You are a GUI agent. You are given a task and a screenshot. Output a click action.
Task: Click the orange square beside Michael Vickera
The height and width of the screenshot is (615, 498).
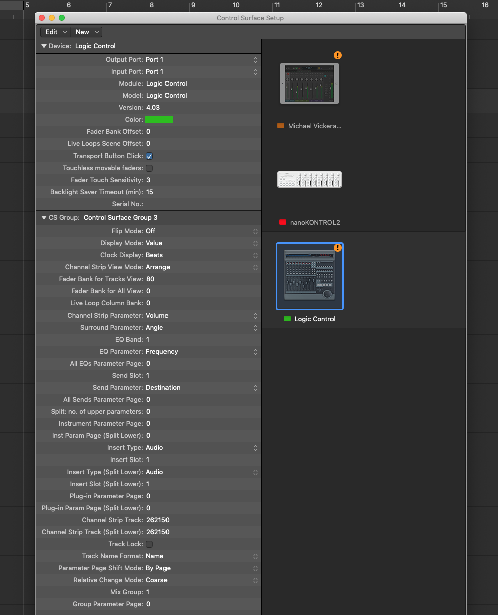coord(281,126)
